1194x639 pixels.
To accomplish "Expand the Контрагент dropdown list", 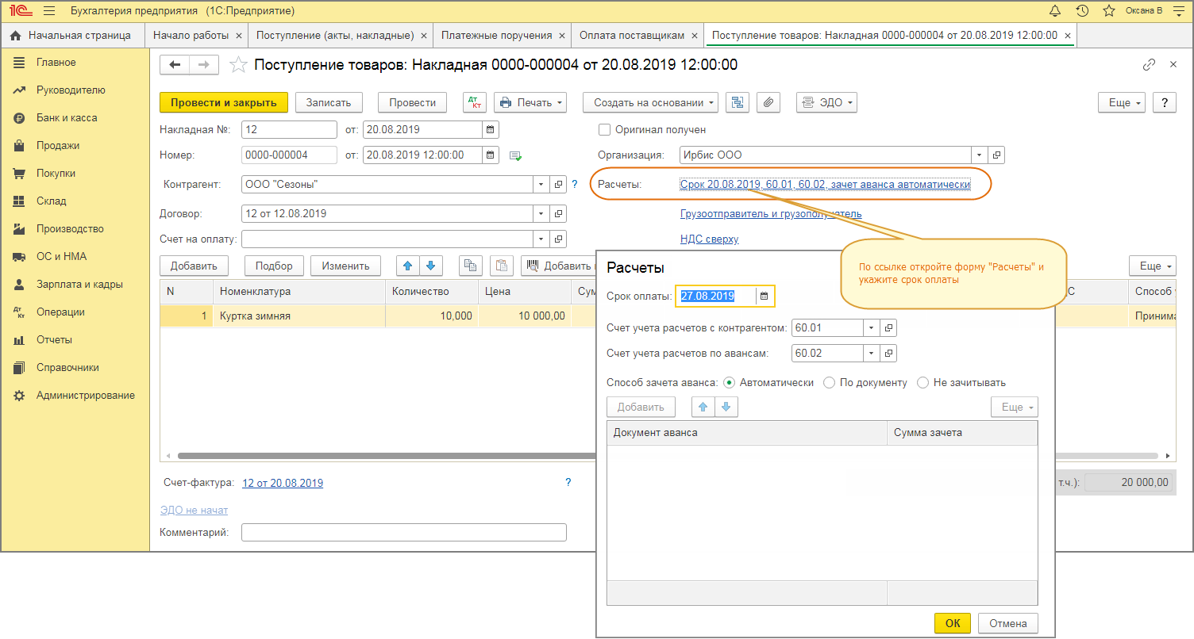I will tap(541, 185).
